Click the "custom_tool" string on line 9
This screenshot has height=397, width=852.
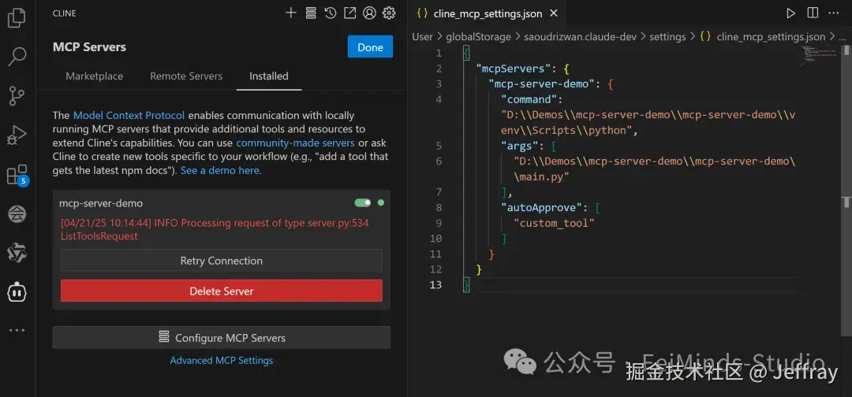555,223
